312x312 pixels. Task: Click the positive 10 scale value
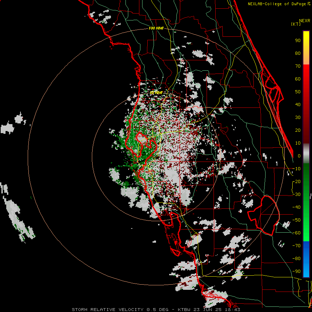[x=298, y=143]
